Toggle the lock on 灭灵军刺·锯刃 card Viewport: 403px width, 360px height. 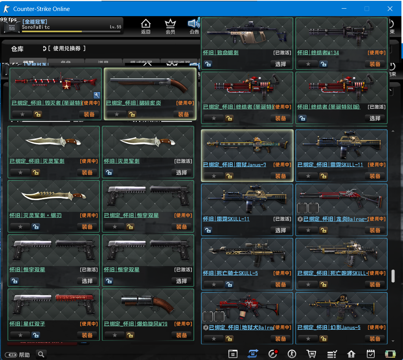click(x=36, y=227)
